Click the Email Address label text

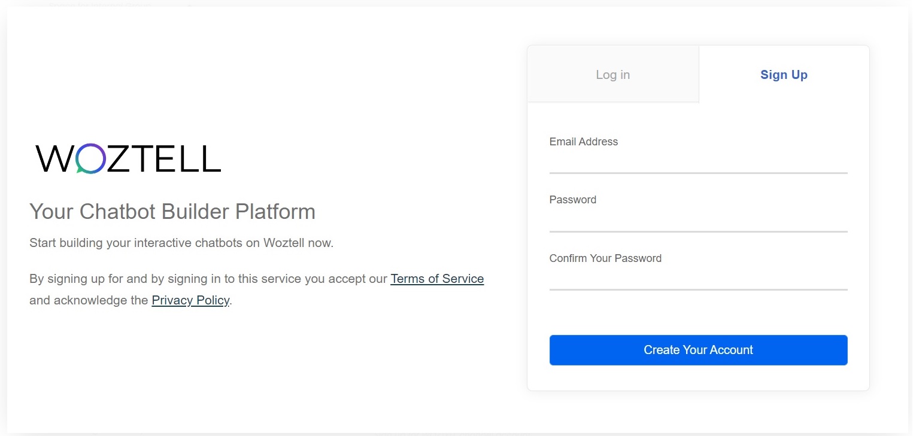tap(583, 142)
